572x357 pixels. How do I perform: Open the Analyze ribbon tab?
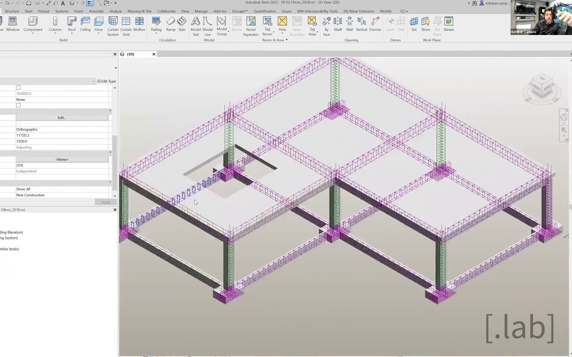coord(116,11)
